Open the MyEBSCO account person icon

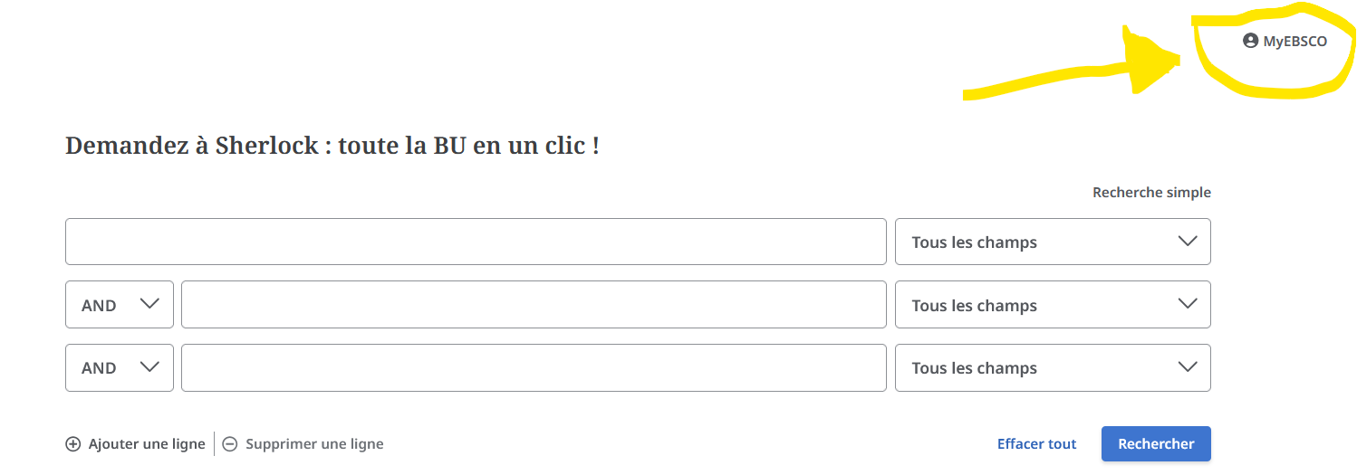pos(1250,41)
